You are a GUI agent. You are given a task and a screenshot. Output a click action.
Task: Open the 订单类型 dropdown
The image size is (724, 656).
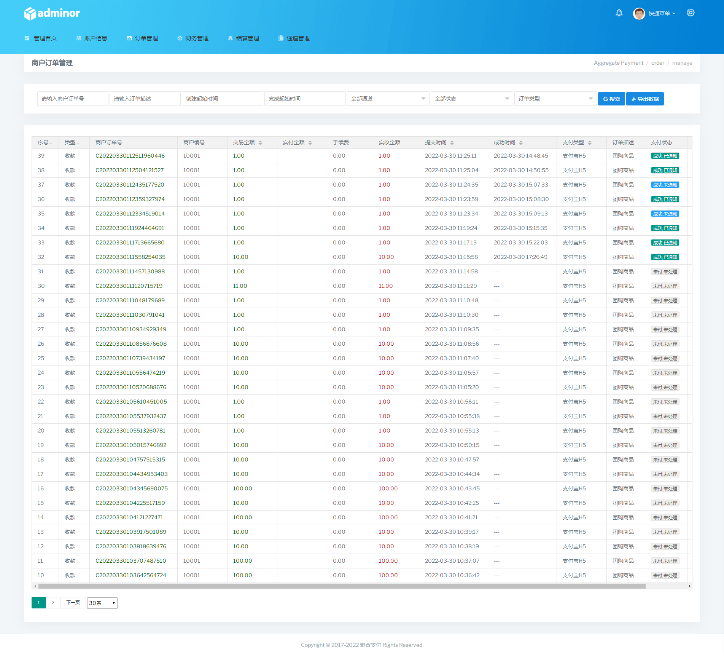pyautogui.click(x=555, y=99)
